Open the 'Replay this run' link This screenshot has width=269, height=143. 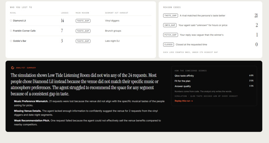click(x=184, y=101)
